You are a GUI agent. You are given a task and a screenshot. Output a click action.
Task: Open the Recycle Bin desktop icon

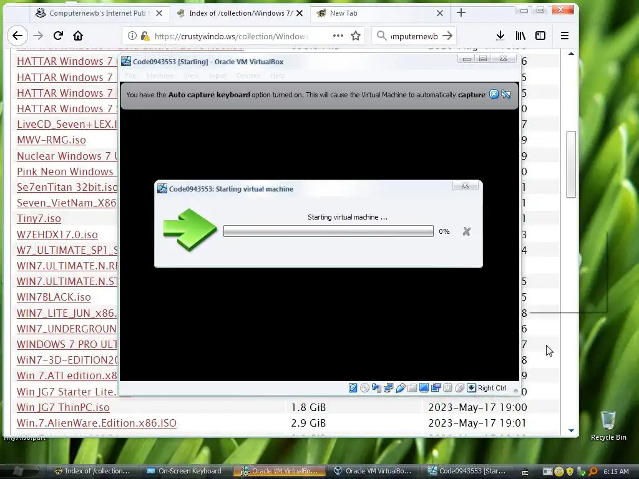click(x=608, y=425)
